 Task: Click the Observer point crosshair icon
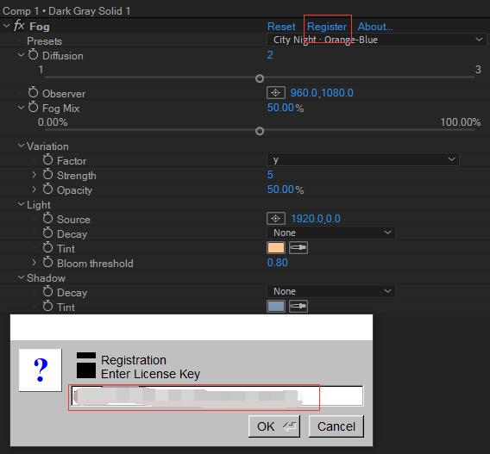(x=276, y=93)
